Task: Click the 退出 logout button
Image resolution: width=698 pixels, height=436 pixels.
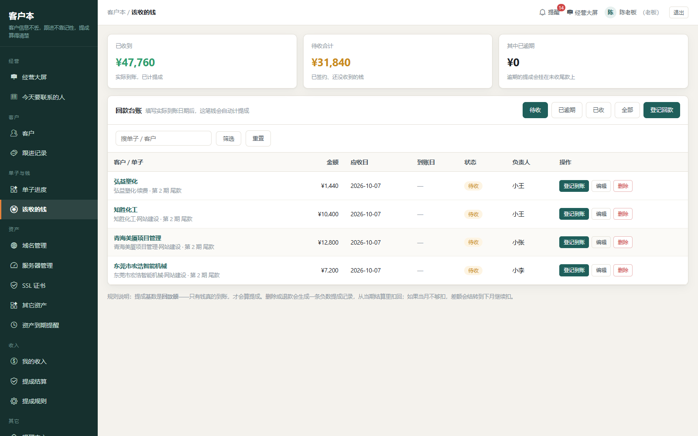Action: point(679,12)
